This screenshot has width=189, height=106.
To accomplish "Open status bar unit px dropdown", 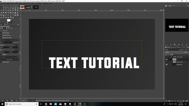I will pos(30,101).
